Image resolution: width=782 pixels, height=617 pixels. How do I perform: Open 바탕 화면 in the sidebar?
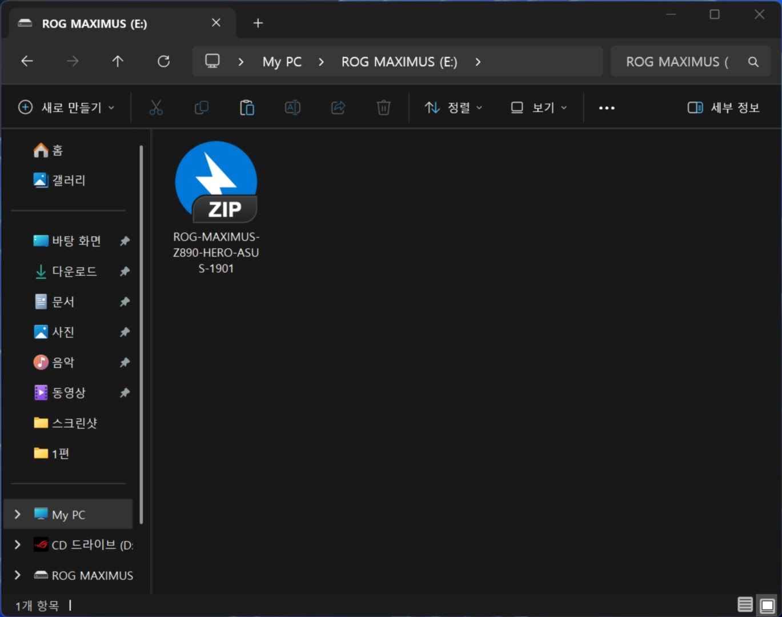click(67, 241)
